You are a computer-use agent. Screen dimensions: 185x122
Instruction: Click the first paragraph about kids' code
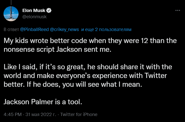pos(90,45)
